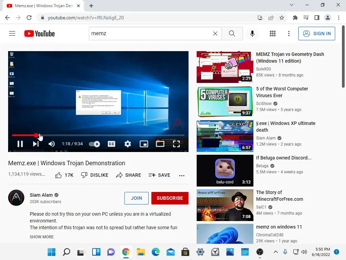
Task: Open the YouTube hamburger guide menu
Action: tap(12, 34)
